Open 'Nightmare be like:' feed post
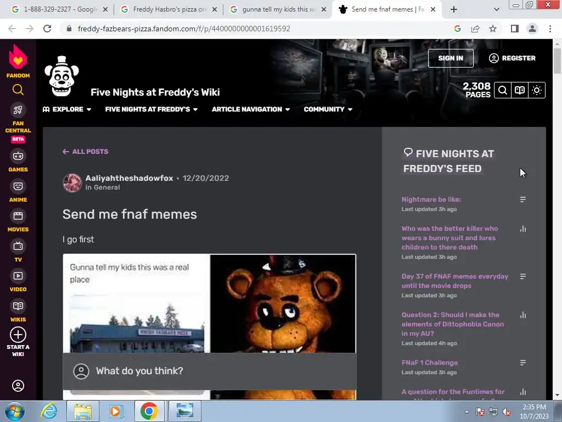 431,199
